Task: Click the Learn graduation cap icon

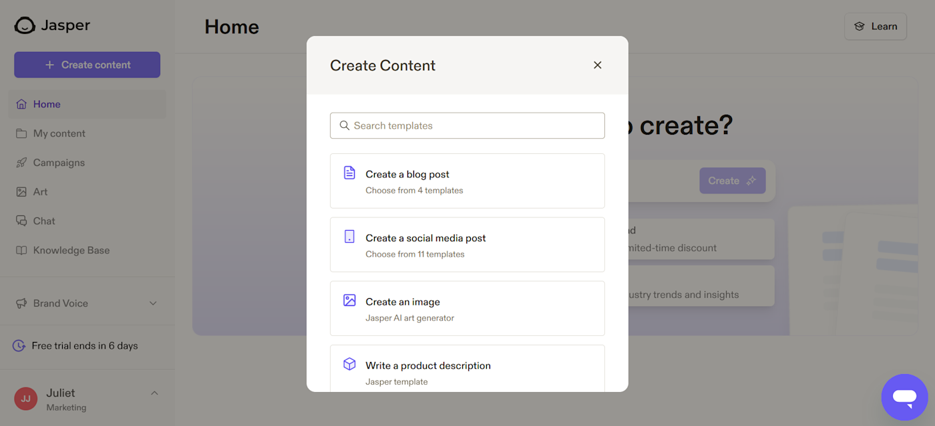Action: pos(860,27)
